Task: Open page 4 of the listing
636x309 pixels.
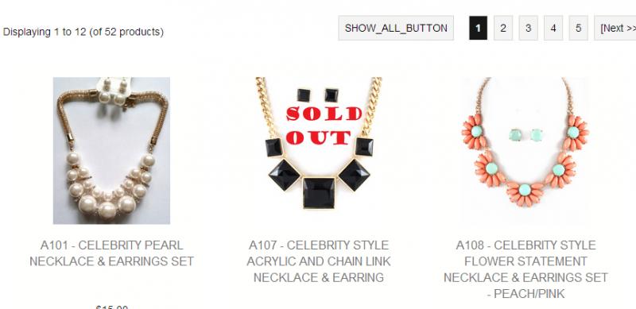Action: (x=553, y=28)
